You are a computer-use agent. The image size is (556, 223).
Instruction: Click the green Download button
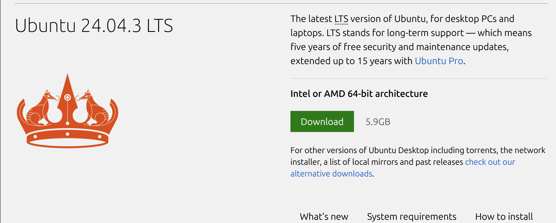point(322,121)
